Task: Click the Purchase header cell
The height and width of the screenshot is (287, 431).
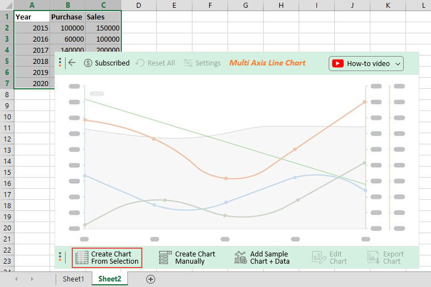Action: [x=68, y=17]
